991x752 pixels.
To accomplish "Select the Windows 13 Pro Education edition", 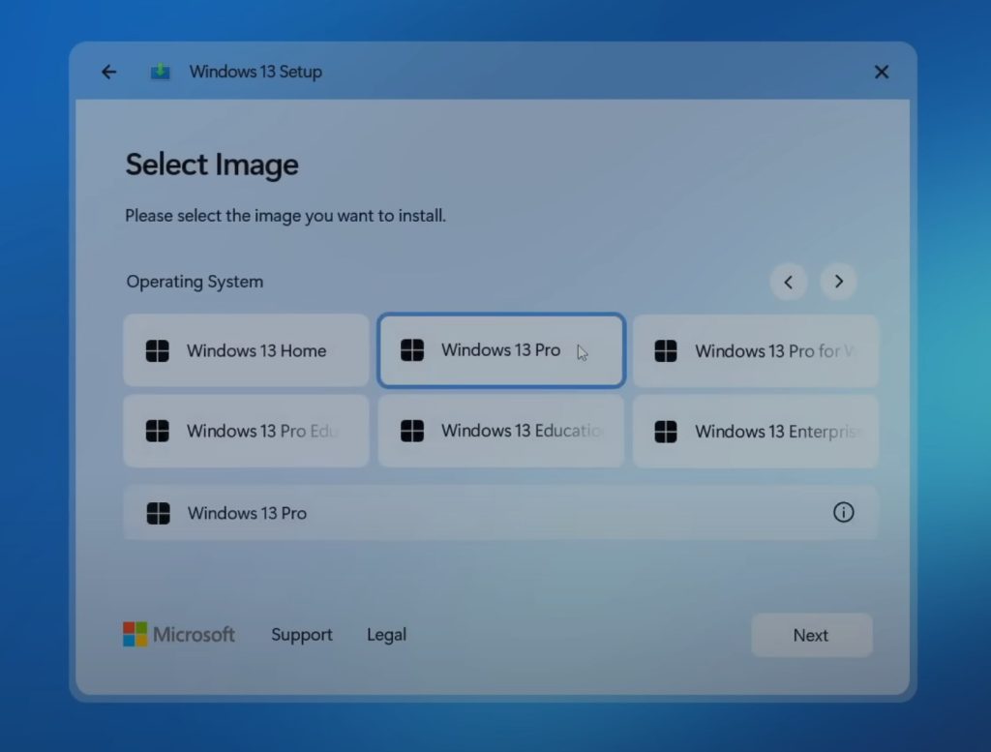I will (246, 431).
